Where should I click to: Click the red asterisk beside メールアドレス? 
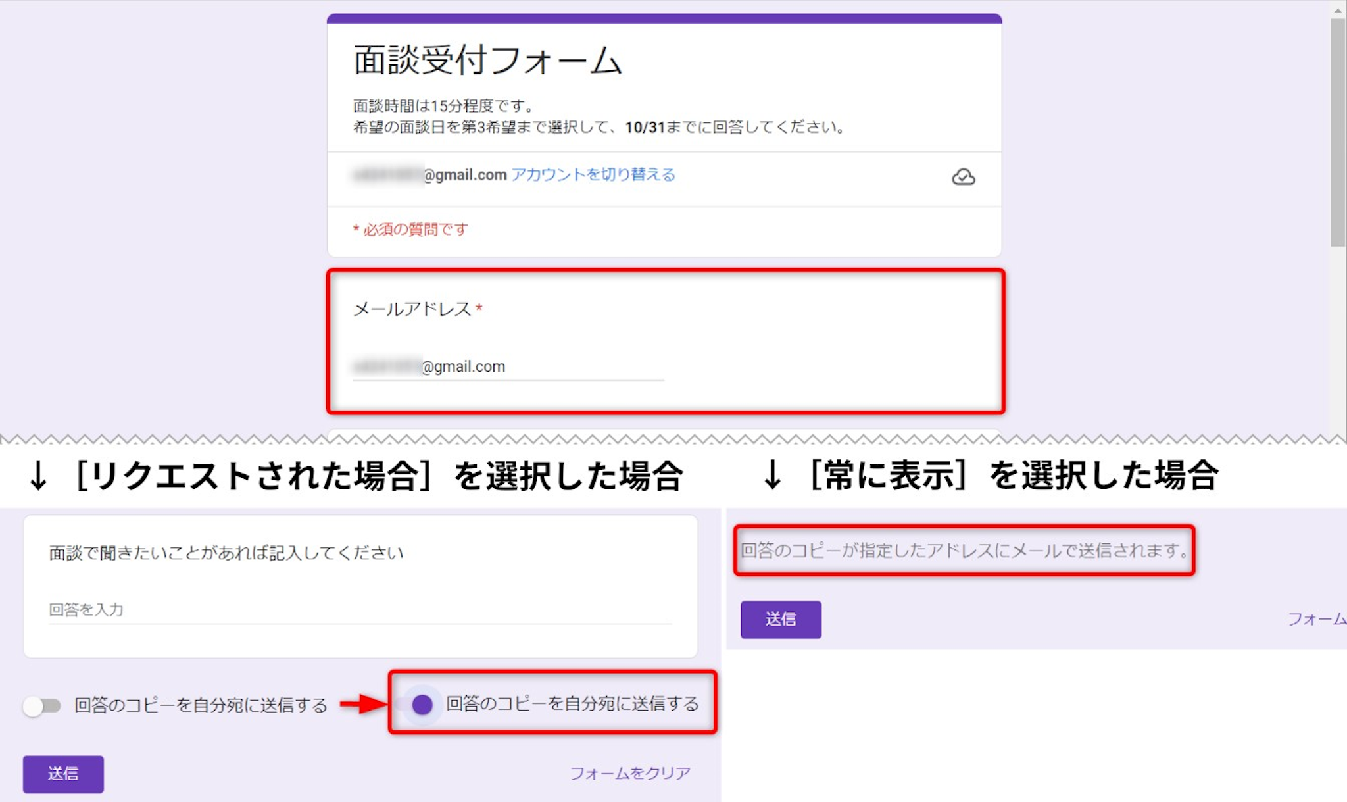tap(479, 307)
